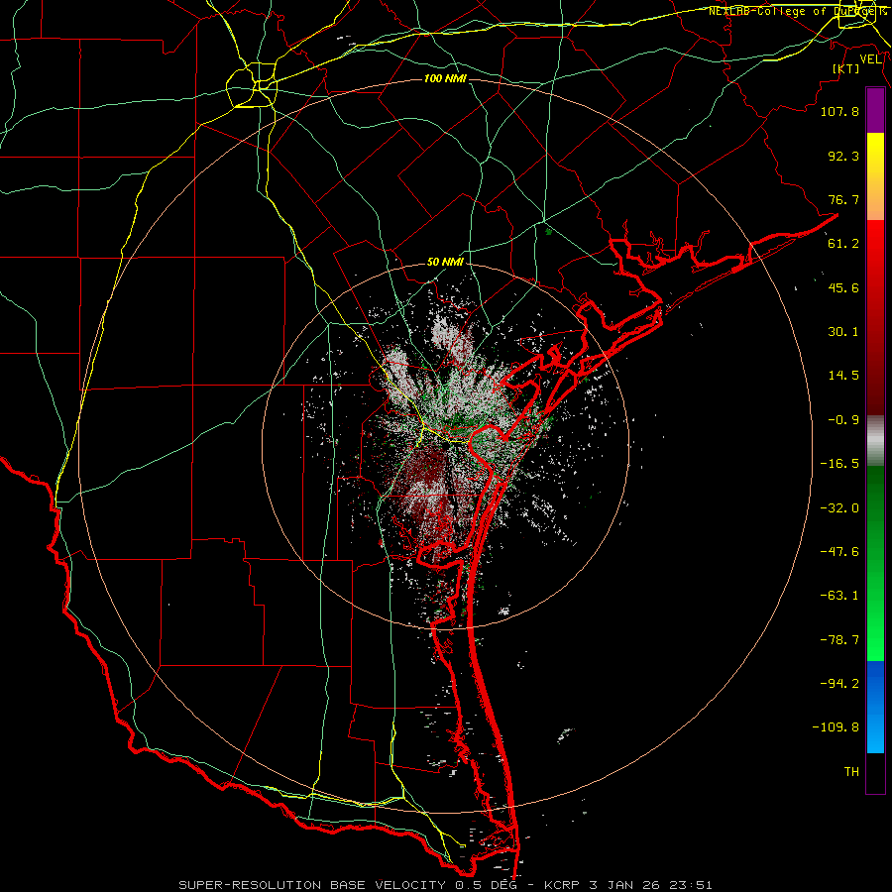Click the -63.1 velocity scale value

coord(839,596)
